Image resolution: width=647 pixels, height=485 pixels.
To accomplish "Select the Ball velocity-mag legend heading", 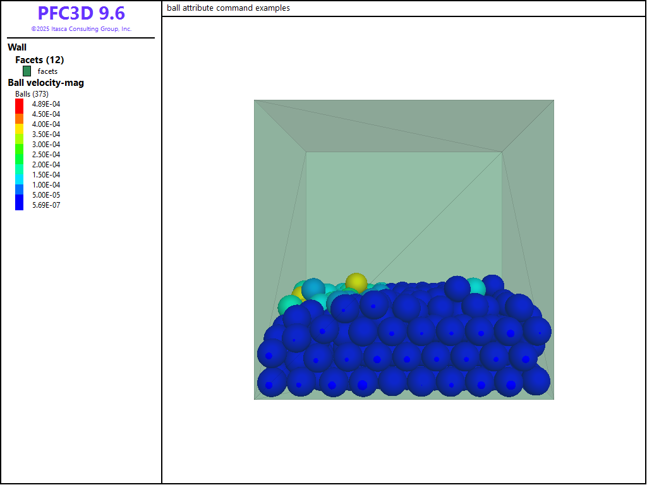I will [45, 83].
